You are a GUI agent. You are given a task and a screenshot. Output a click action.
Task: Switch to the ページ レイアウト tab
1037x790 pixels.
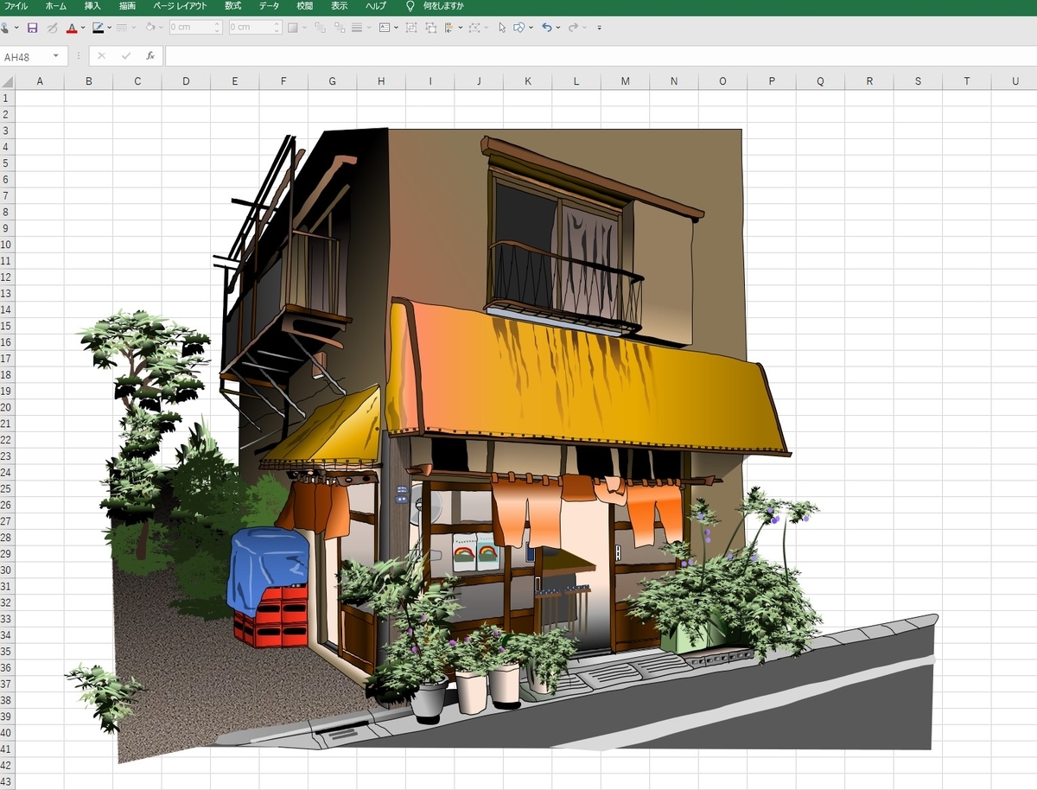tap(180, 6)
